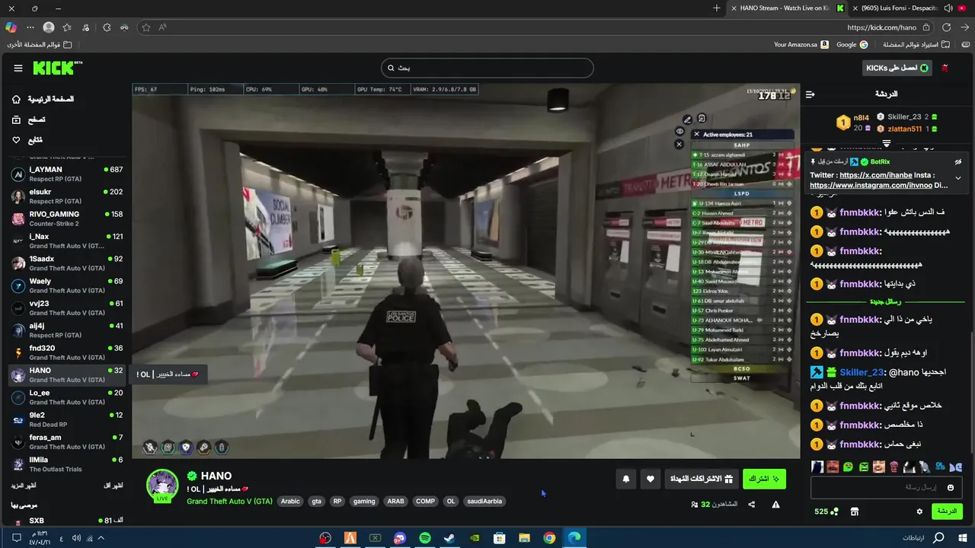Expand list with أظهر المزيد (show more)
Image resolution: width=975 pixels, height=548 pixels.
24,486
